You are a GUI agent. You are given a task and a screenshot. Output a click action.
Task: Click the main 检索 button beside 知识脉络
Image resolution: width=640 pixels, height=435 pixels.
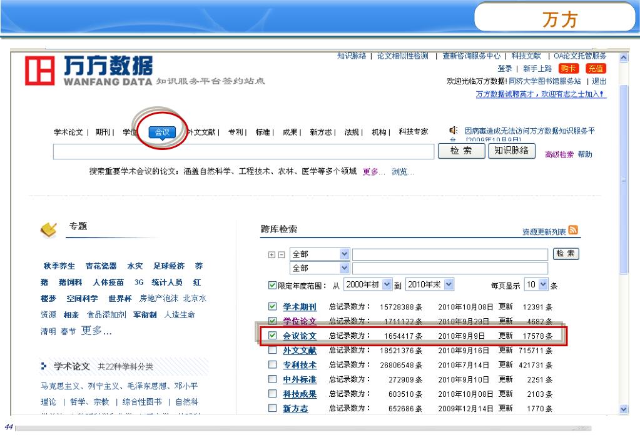pyautogui.click(x=461, y=151)
